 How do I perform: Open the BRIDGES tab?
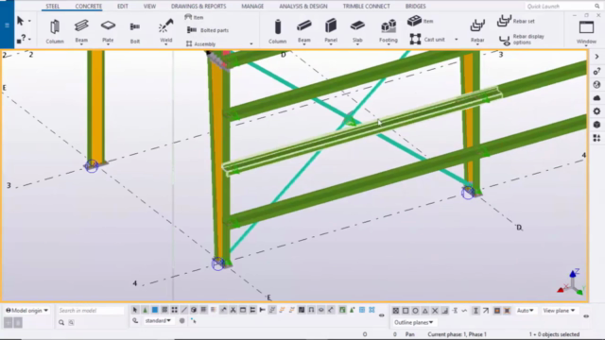tap(416, 7)
